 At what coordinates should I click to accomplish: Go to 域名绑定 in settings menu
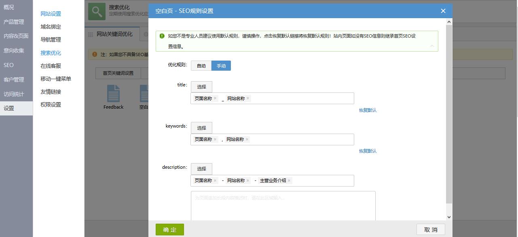51,27
